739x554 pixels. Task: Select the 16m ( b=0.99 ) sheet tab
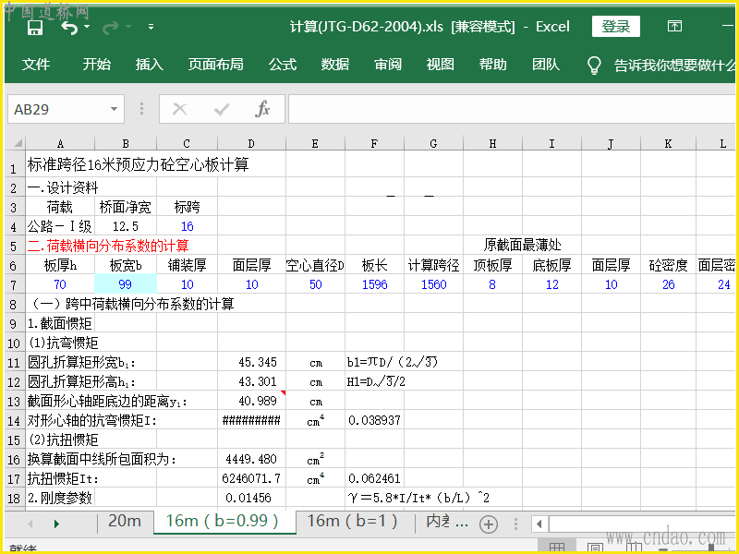pos(223,522)
